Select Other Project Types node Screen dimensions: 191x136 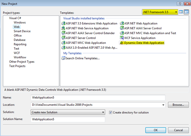click(22, 62)
